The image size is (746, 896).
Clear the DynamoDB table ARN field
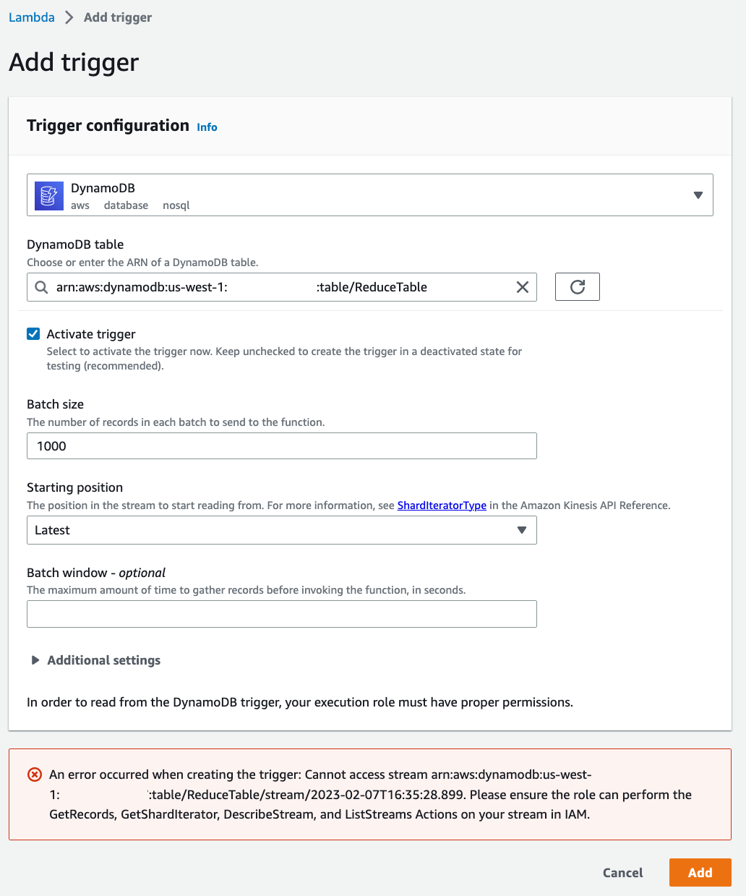click(x=522, y=287)
